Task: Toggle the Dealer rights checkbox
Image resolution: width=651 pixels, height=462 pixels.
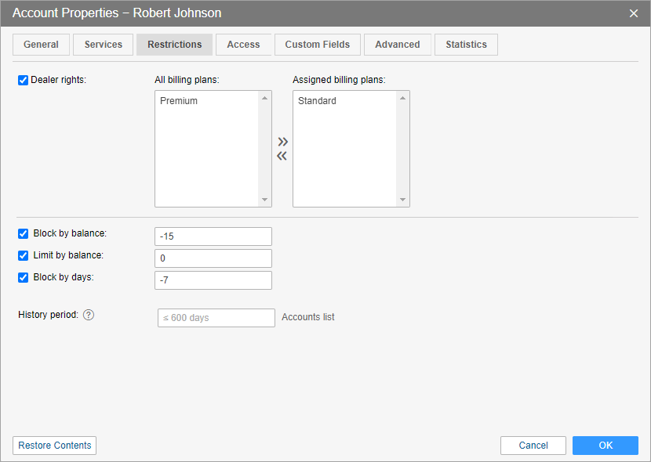Action: pos(24,80)
